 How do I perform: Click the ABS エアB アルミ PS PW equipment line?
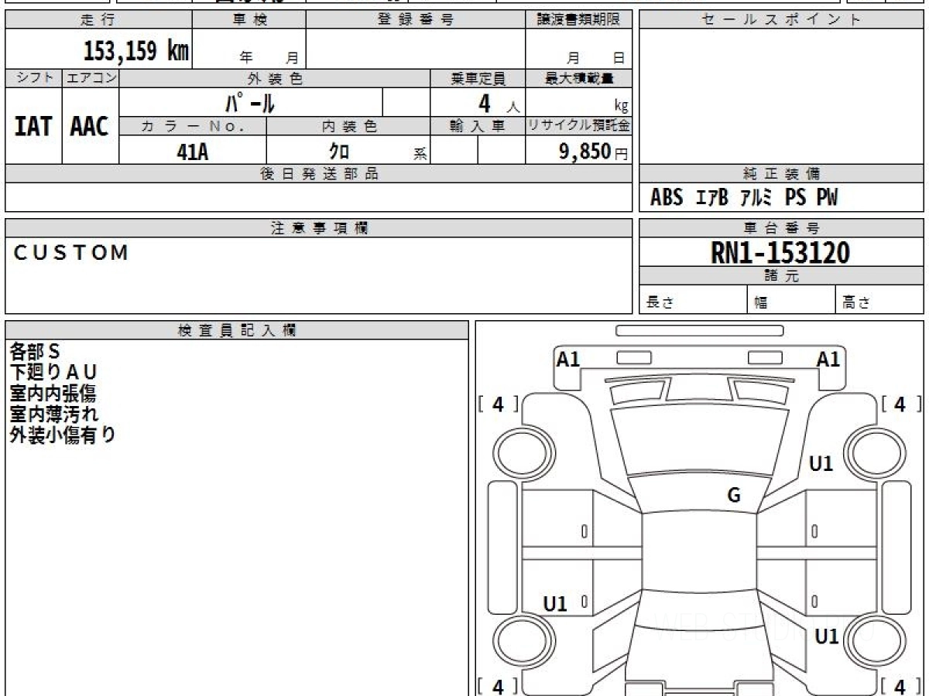tap(744, 198)
